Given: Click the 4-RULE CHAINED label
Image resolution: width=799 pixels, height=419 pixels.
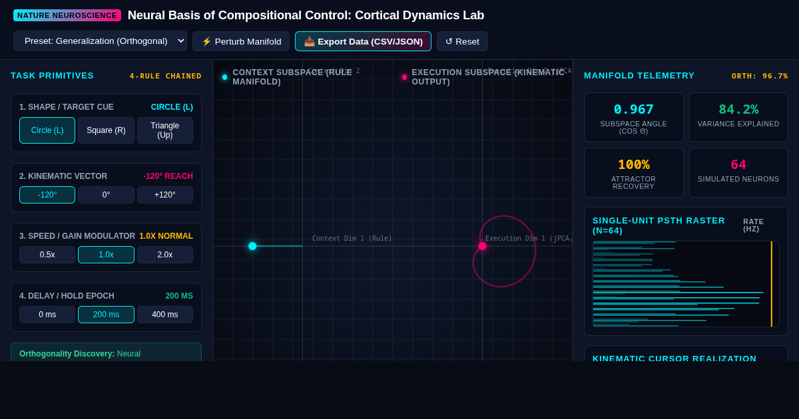Looking at the screenshot, I should click(x=166, y=76).
